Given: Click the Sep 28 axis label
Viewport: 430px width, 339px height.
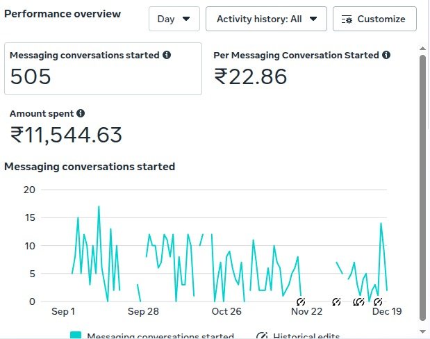Looking at the screenshot, I should point(143,311).
